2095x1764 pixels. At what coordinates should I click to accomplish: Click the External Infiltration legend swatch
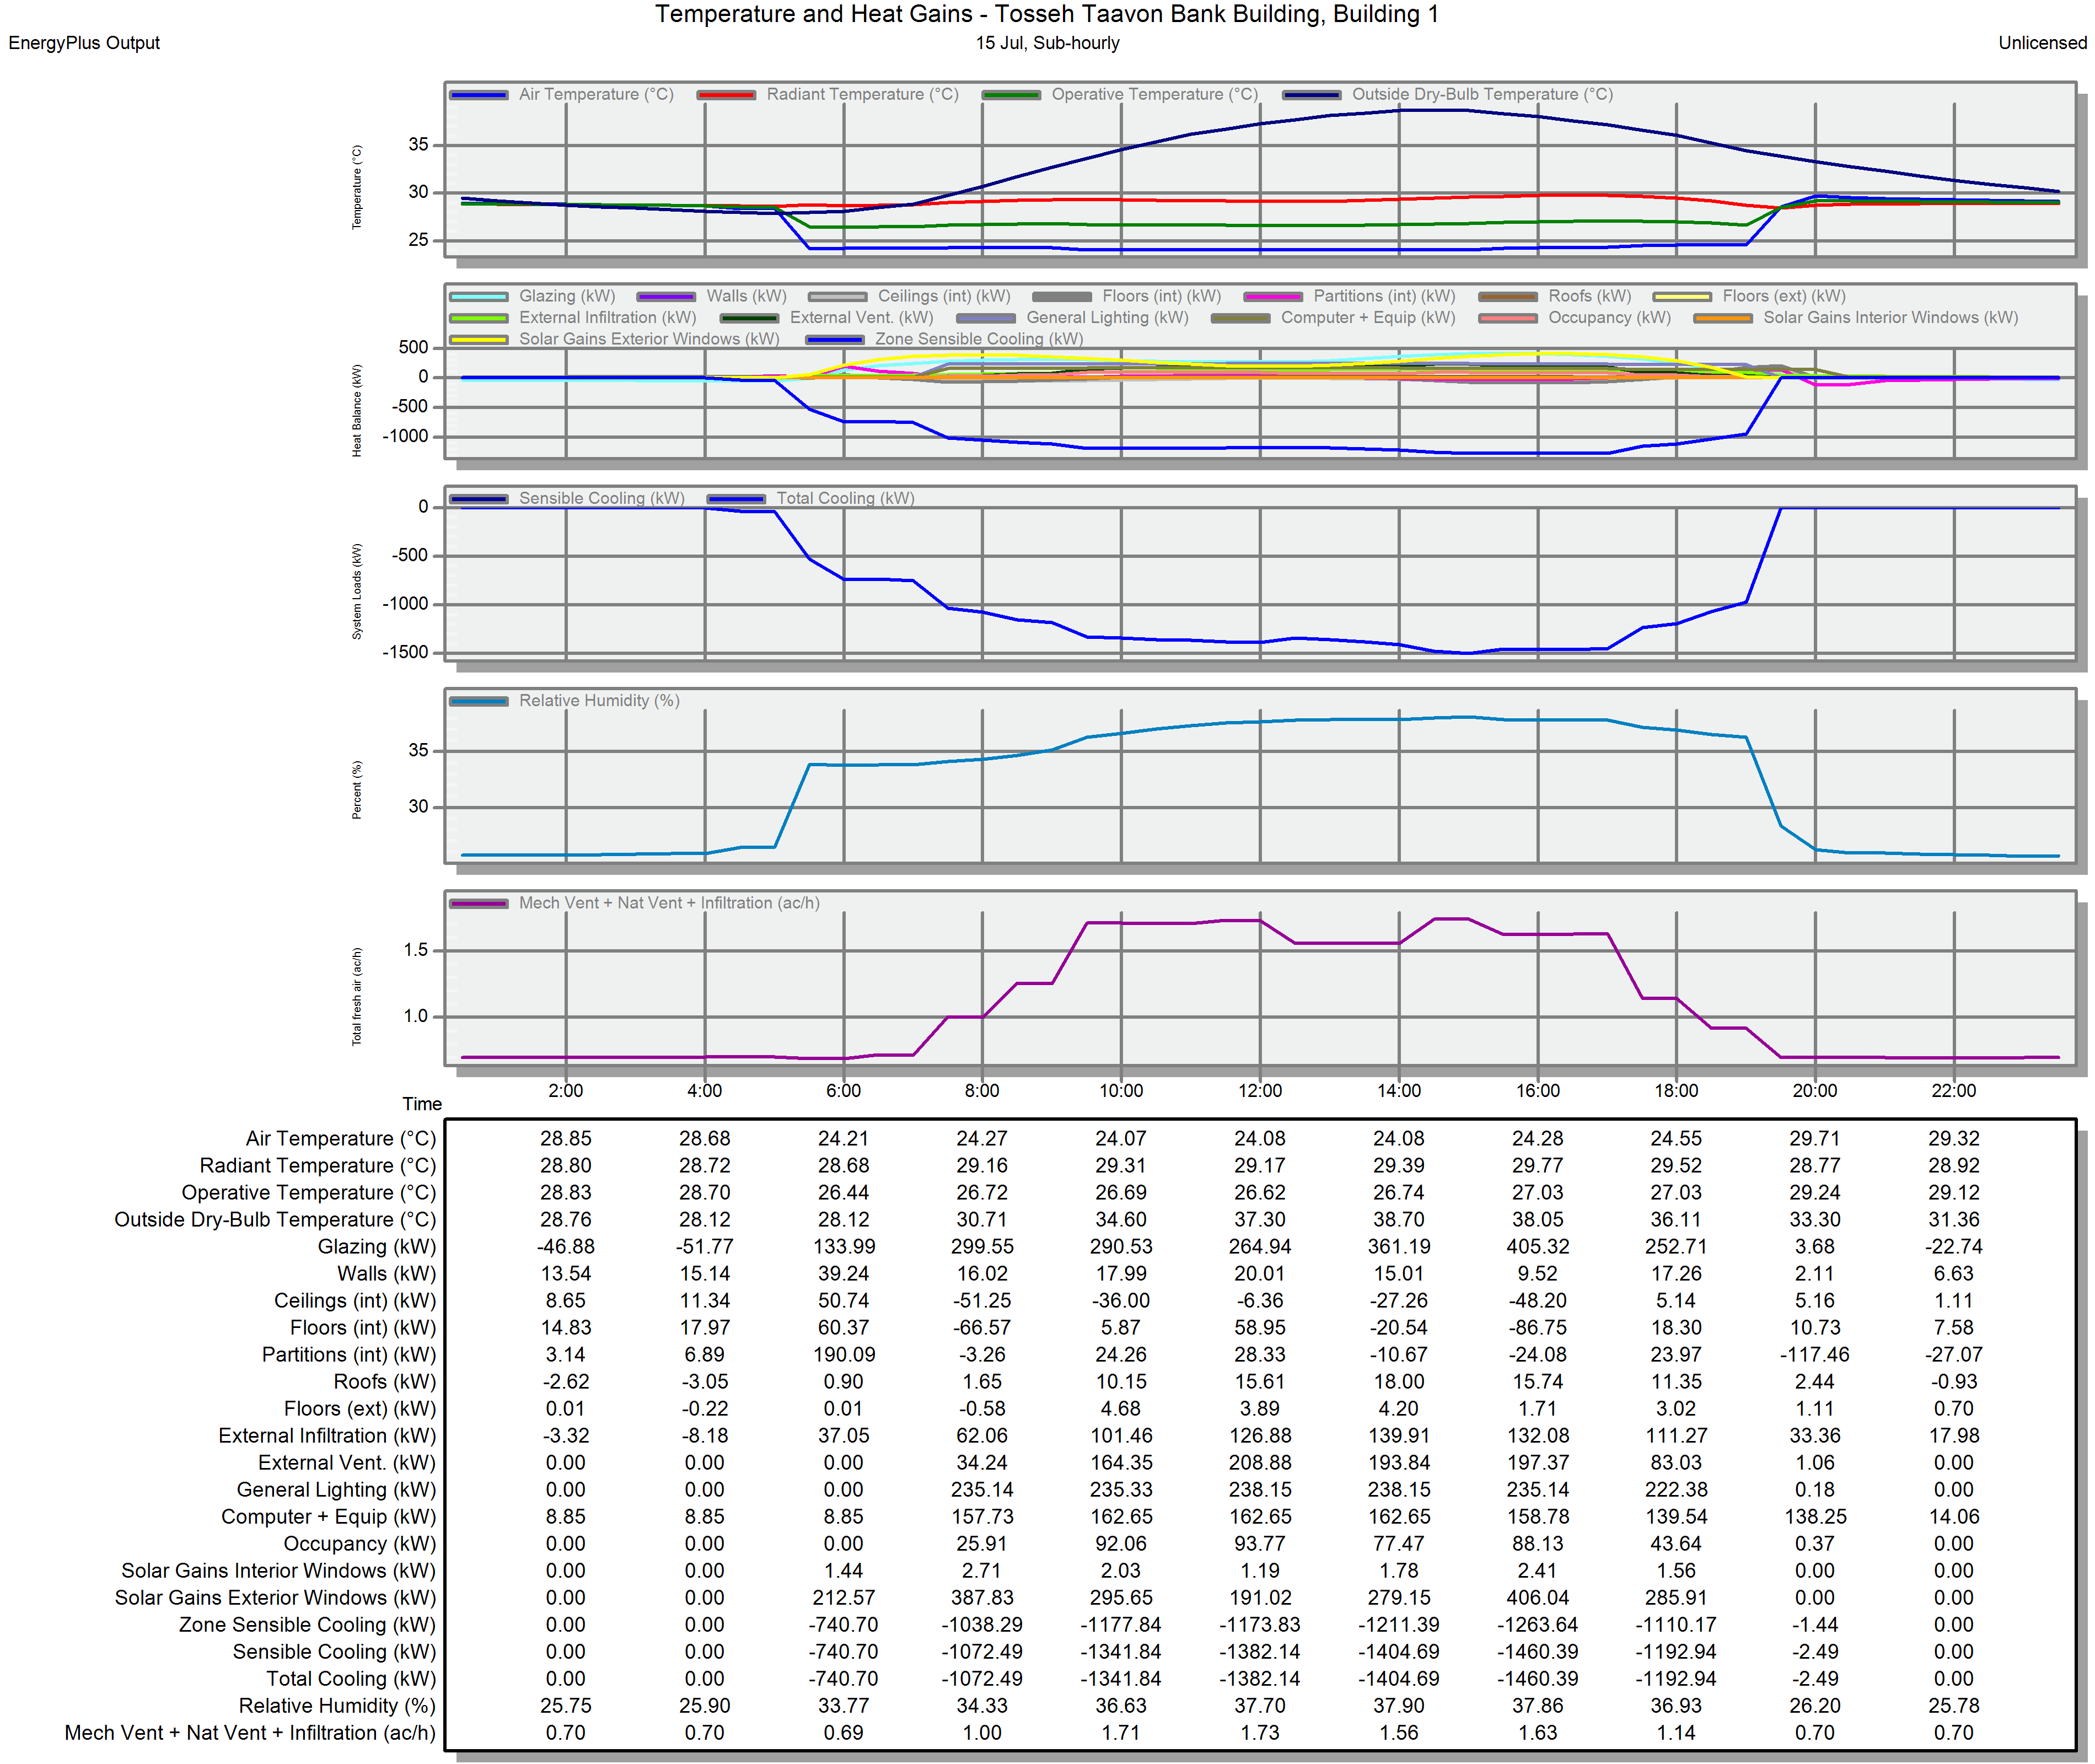(478, 318)
